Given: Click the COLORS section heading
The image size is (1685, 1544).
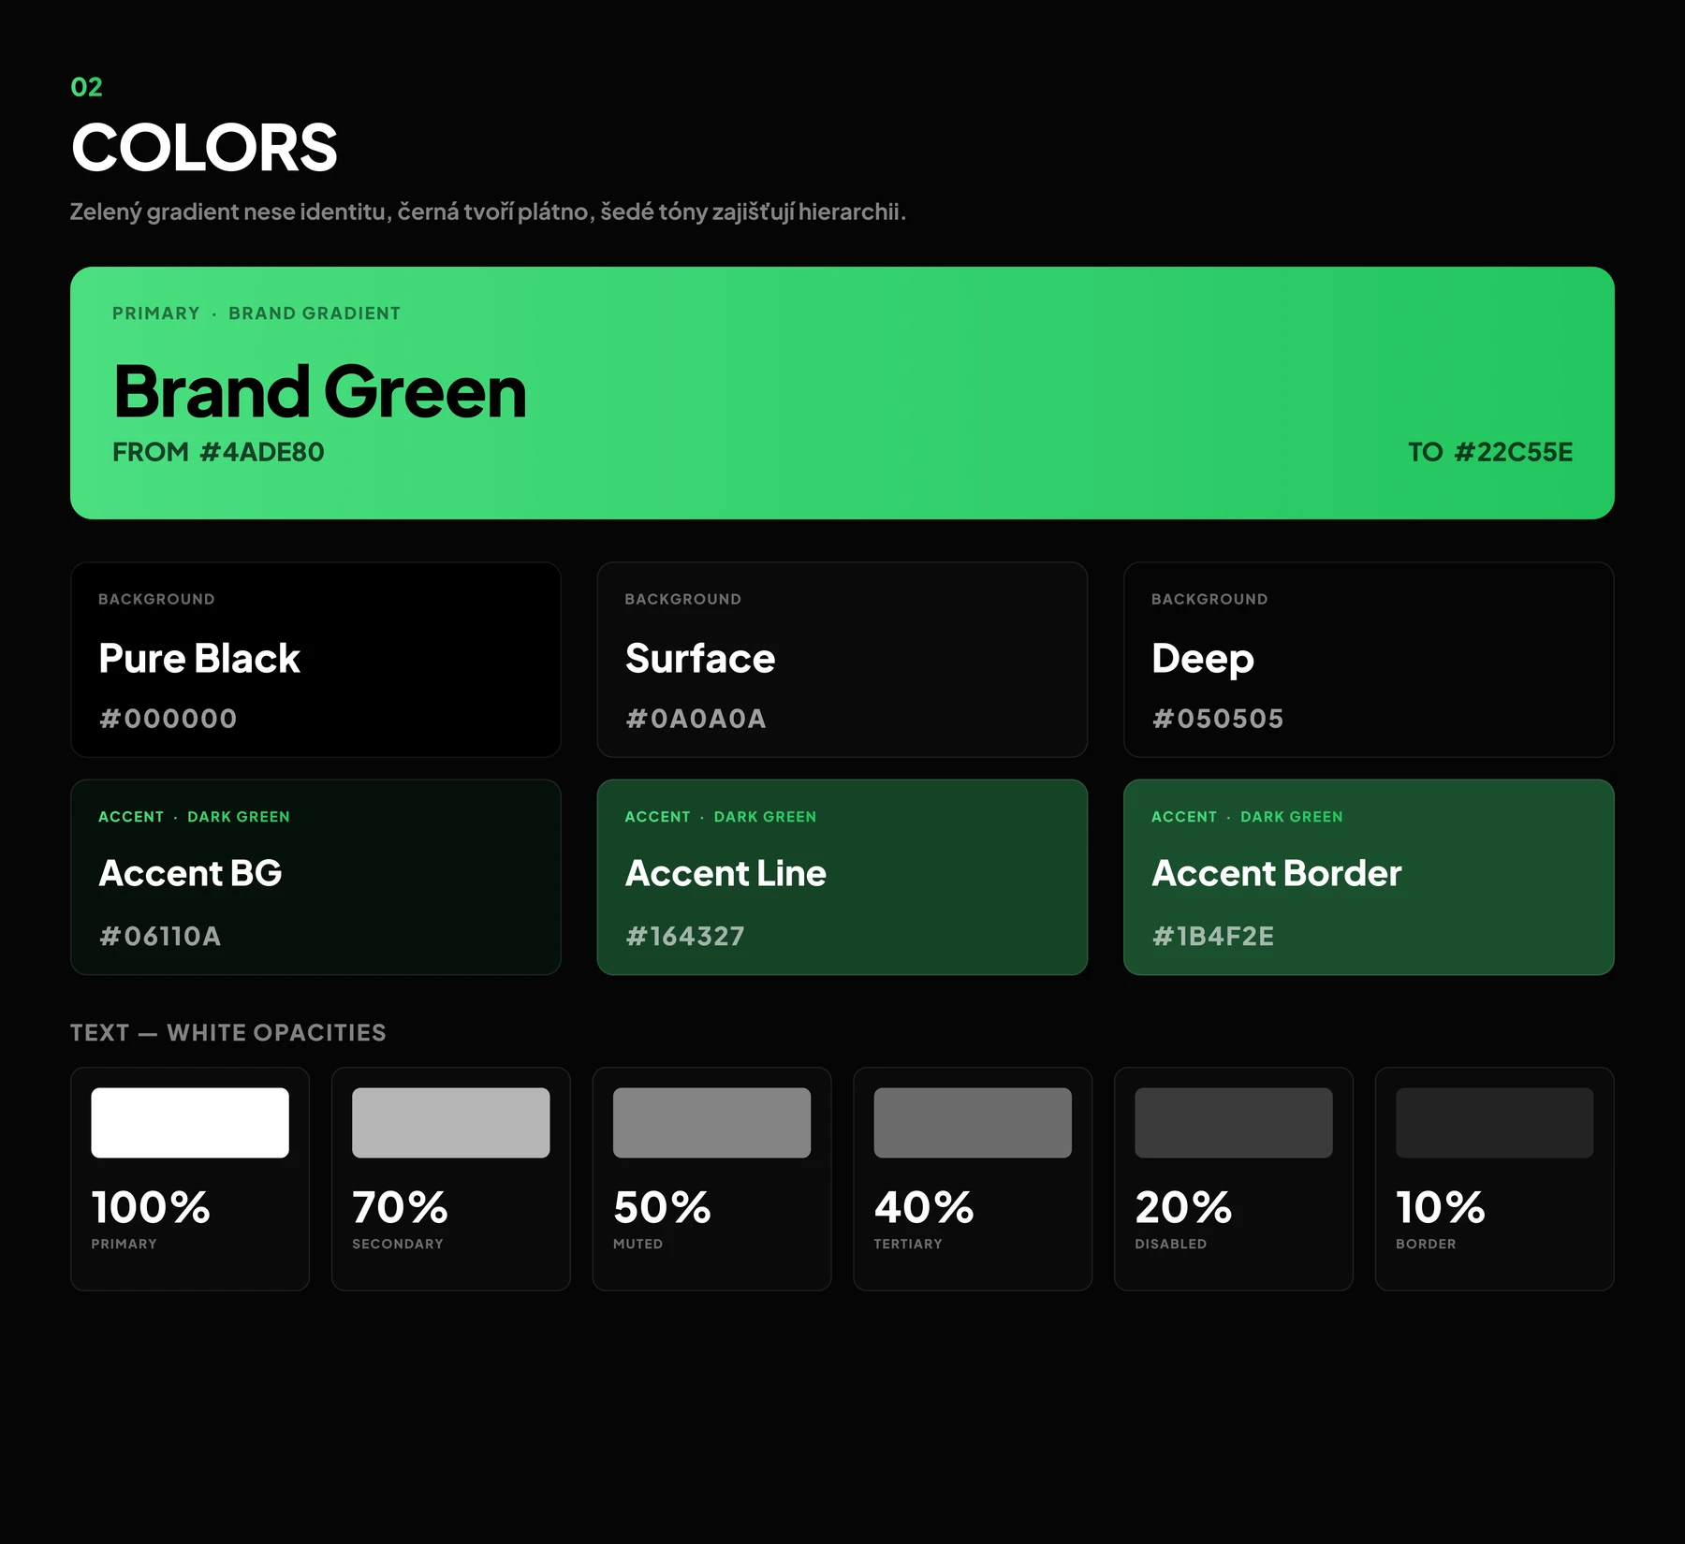Looking at the screenshot, I should (204, 148).
